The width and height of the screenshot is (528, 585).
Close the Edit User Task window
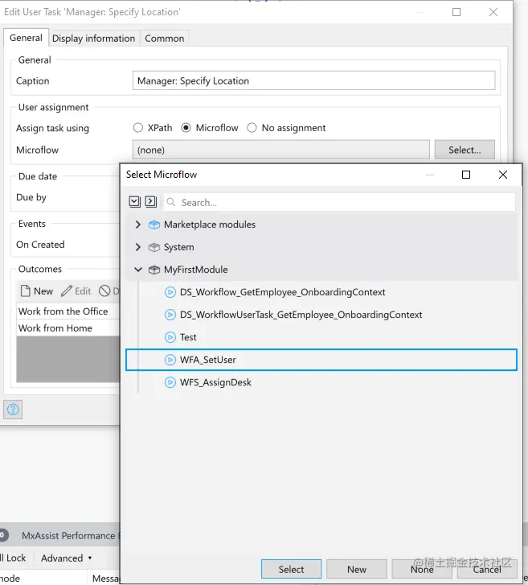[493, 12]
